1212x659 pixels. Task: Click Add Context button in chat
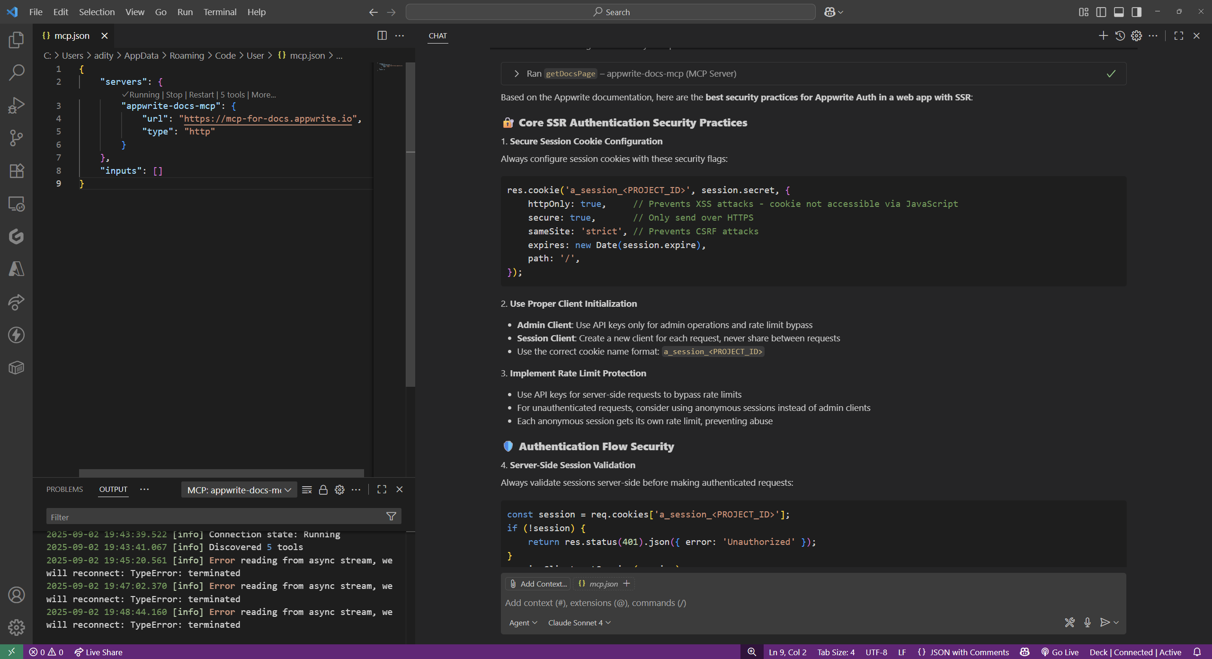click(x=538, y=584)
